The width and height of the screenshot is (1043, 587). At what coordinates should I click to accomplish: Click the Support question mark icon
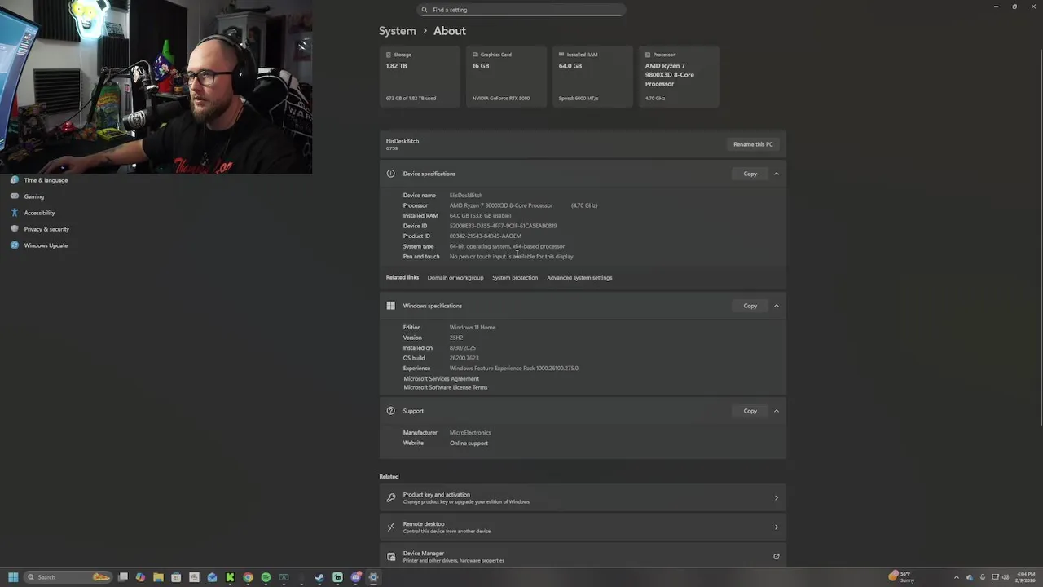[x=390, y=411]
